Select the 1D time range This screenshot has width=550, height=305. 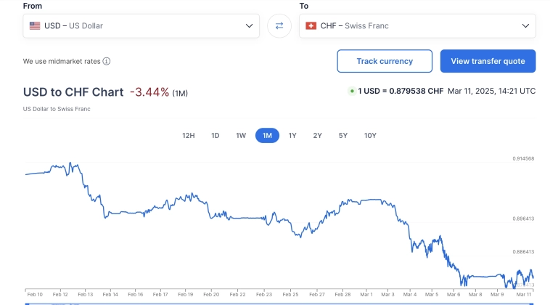216,135
